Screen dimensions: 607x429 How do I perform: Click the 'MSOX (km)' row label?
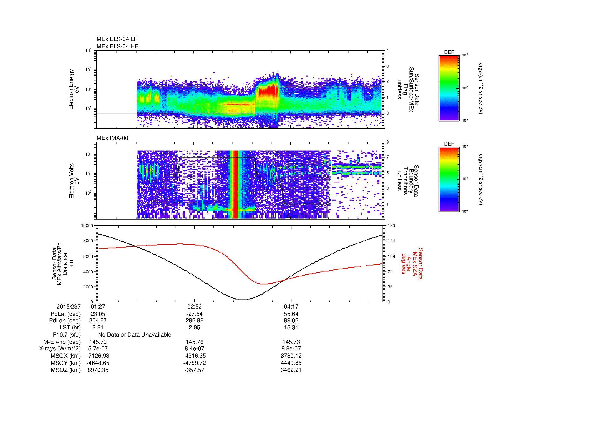click(x=66, y=356)
